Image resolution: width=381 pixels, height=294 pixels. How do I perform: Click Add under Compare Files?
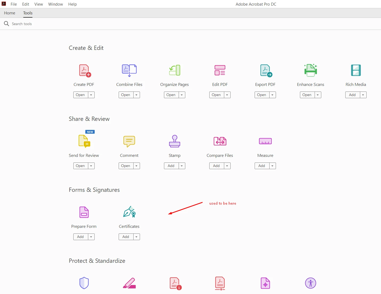pyautogui.click(x=216, y=166)
